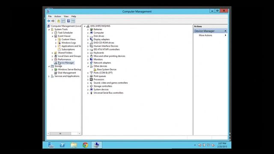Click the Base System Device warning icon
Viewport: 274px width, 154px height.
95,69
